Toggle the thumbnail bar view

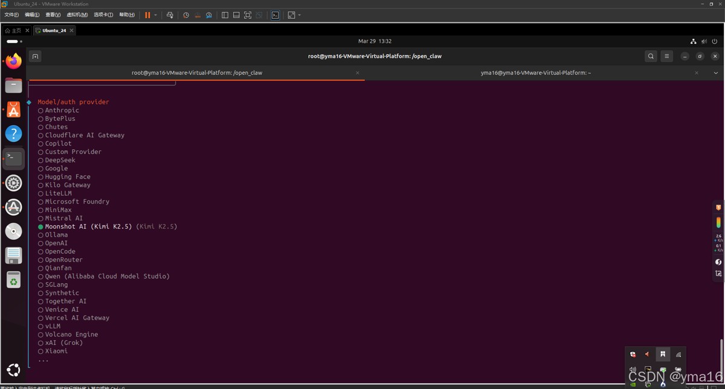(236, 15)
